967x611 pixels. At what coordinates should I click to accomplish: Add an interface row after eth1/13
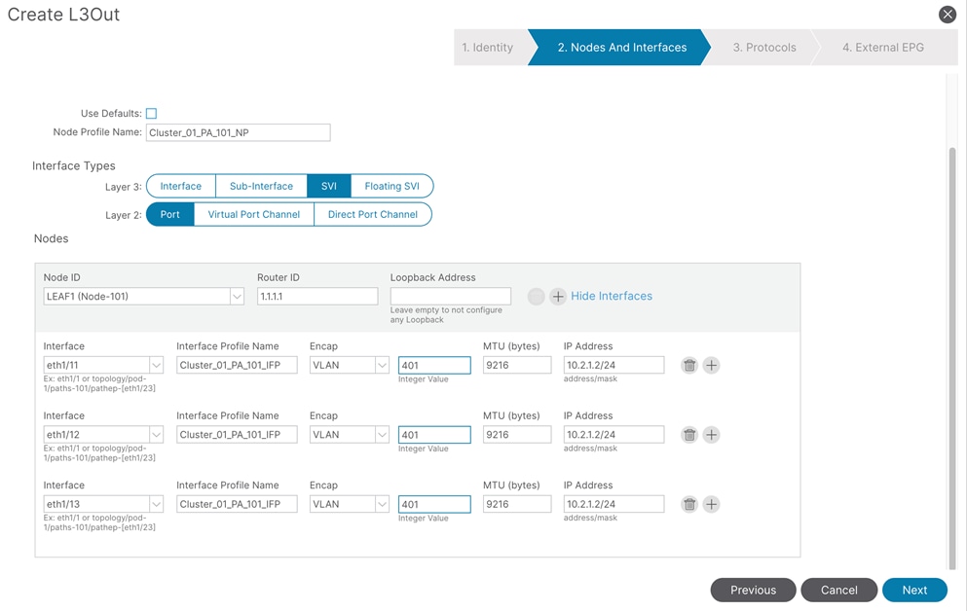(x=712, y=503)
